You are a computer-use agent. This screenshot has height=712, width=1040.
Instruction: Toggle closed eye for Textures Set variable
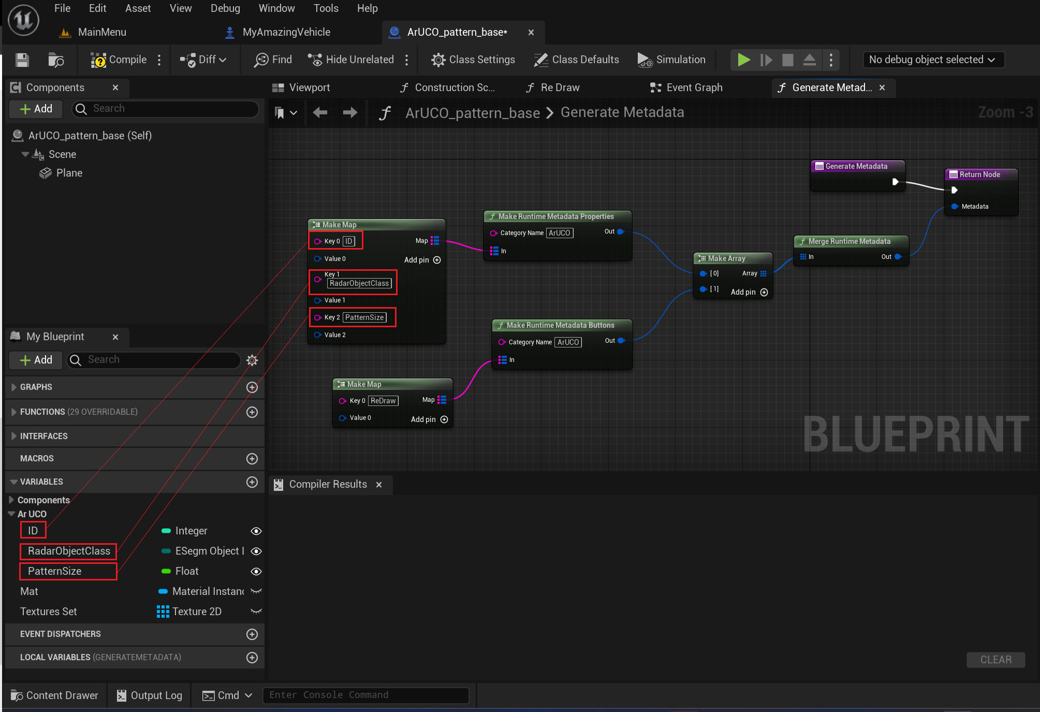(x=256, y=612)
